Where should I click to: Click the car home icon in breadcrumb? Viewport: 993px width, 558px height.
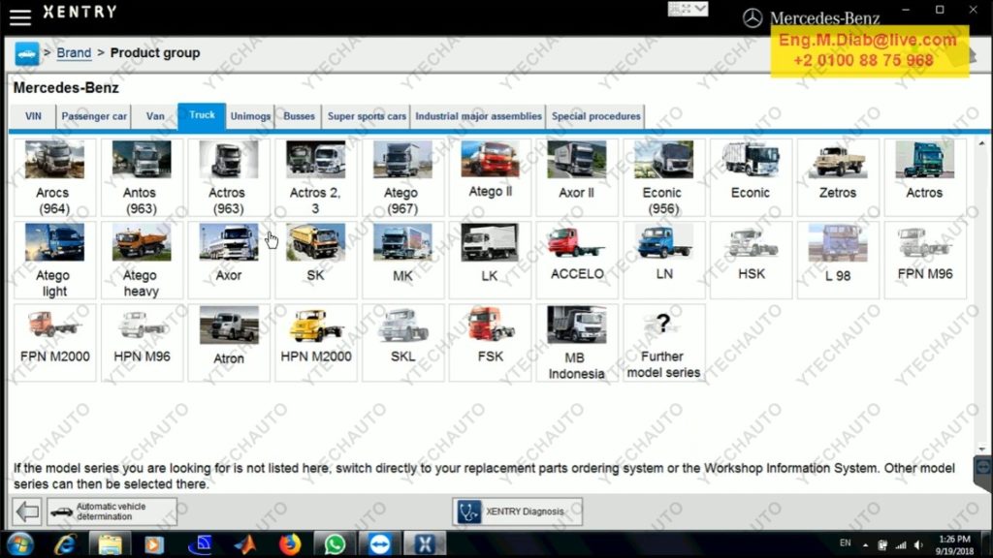click(27, 53)
